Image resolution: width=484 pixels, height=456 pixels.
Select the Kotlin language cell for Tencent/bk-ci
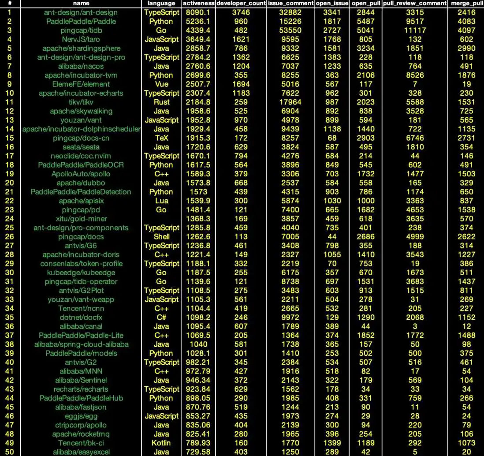(x=161, y=443)
